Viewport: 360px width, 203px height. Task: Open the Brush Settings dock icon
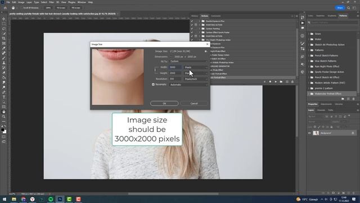pyautogui.click(x=303, y=44)
